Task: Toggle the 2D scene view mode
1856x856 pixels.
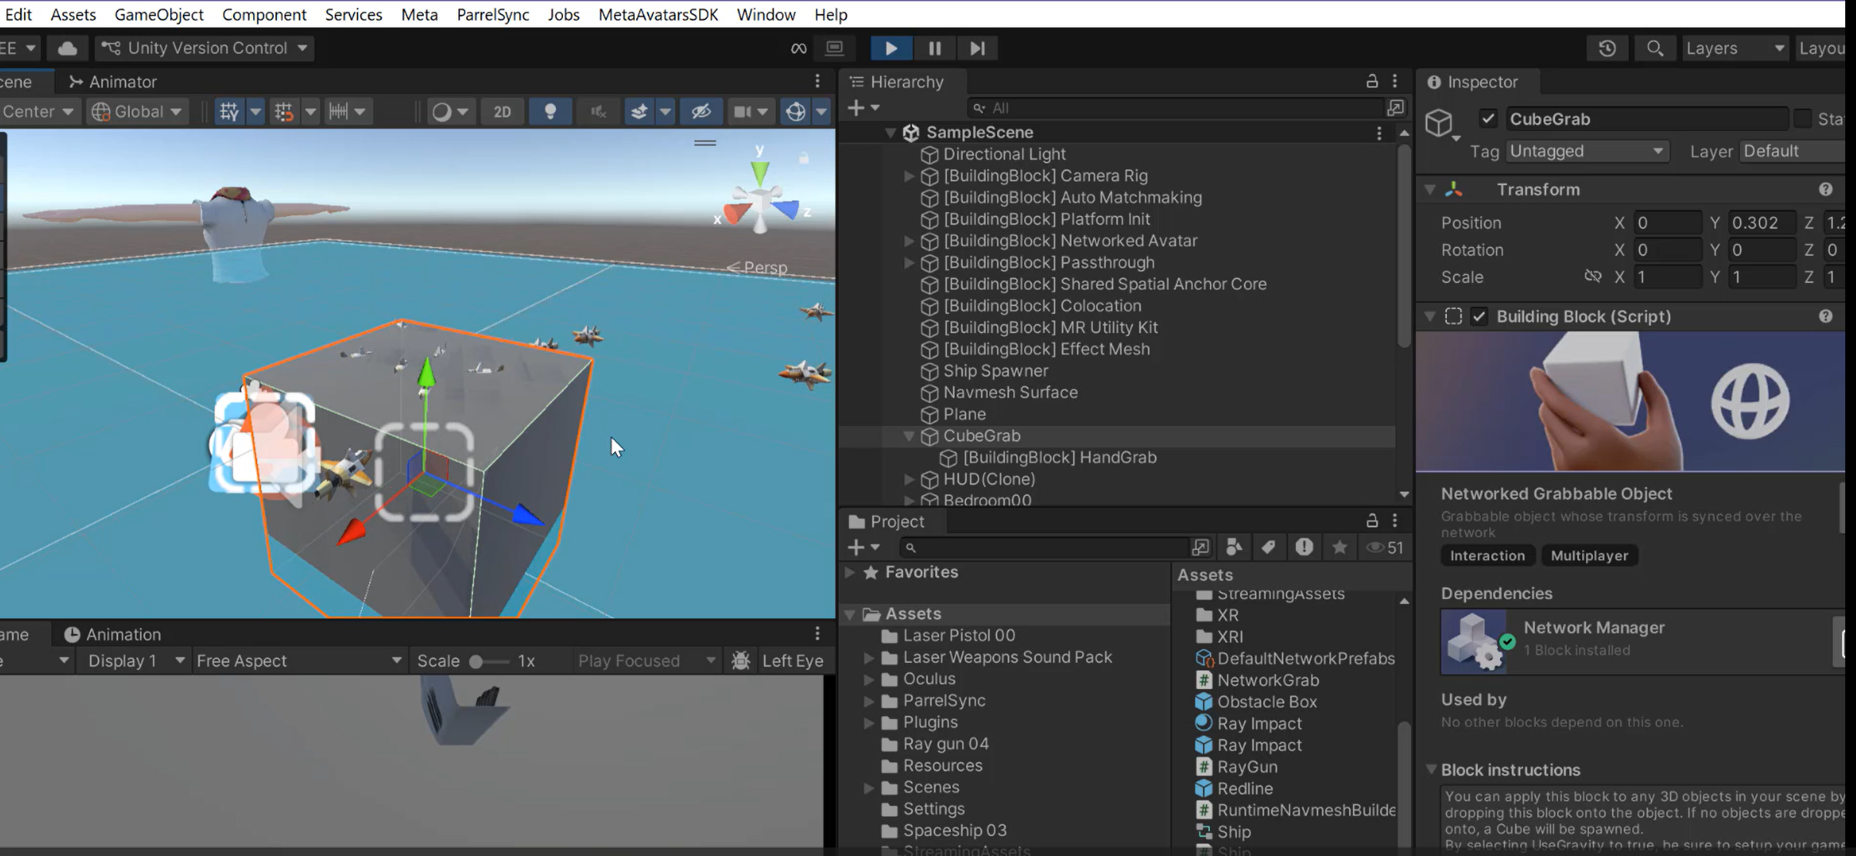Action: [x=502, y=112]
